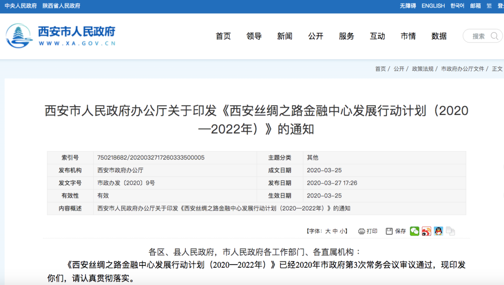Click the 打印 print label
Viewport: 504px width, 285px height.
(x=372, y=231)
